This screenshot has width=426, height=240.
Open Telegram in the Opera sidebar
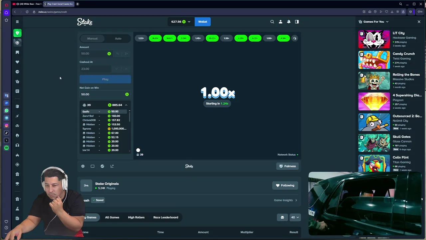pos(6,118)
